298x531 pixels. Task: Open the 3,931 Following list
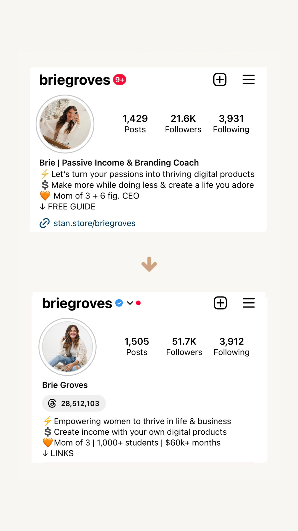click(x=231, y=124)
